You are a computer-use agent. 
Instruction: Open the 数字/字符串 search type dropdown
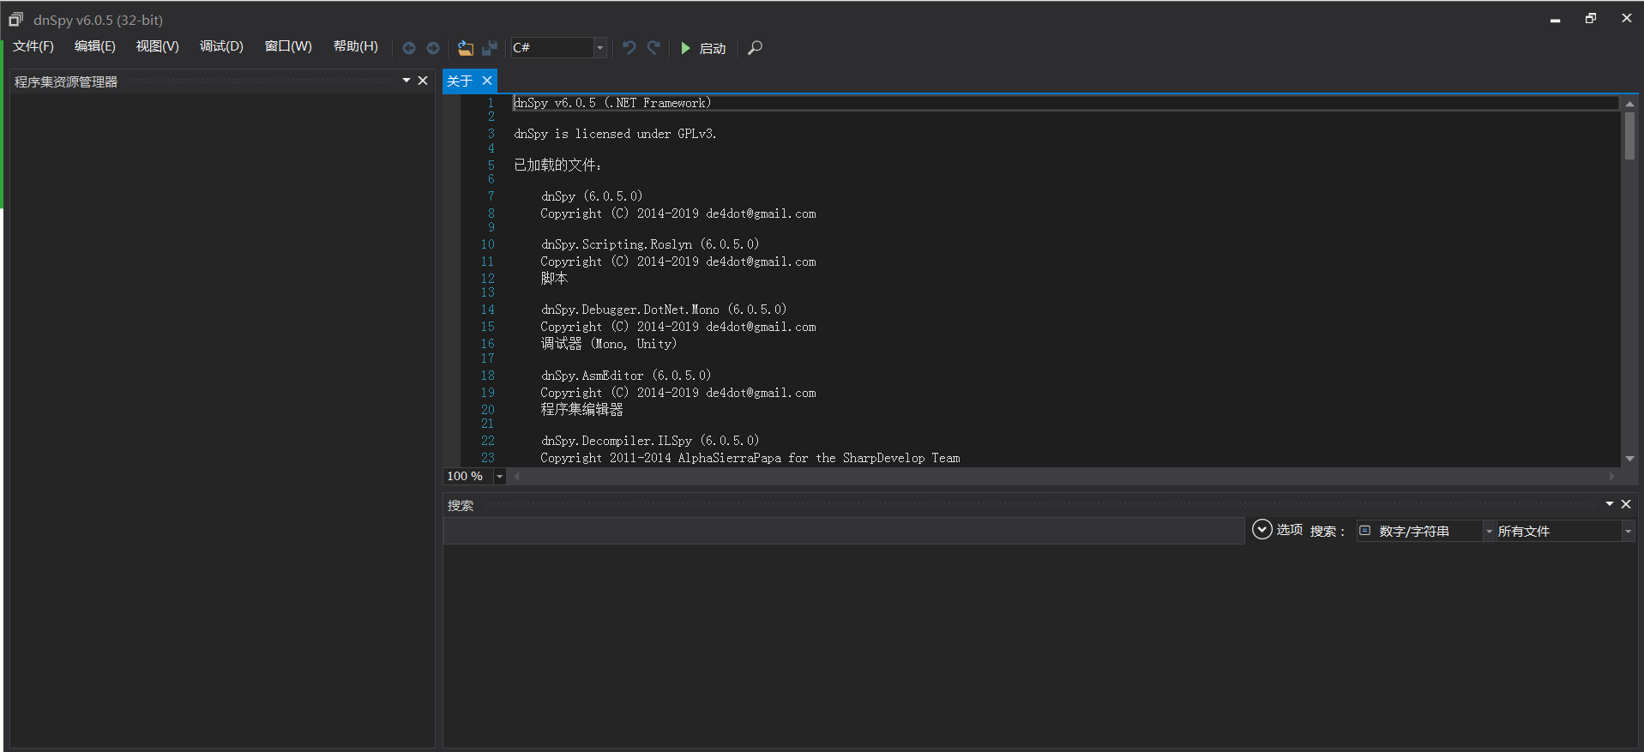1489,532
